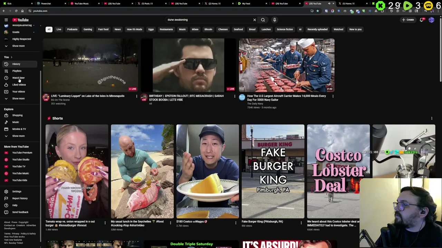Open options menu for BTC Megacrash video

coord(234,96)
